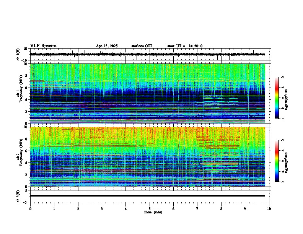This screenshot has width=303, height=234.
Task: Click the ch.1 colorbar log(PSD) unit label
Action: click(x=287, y=99)
